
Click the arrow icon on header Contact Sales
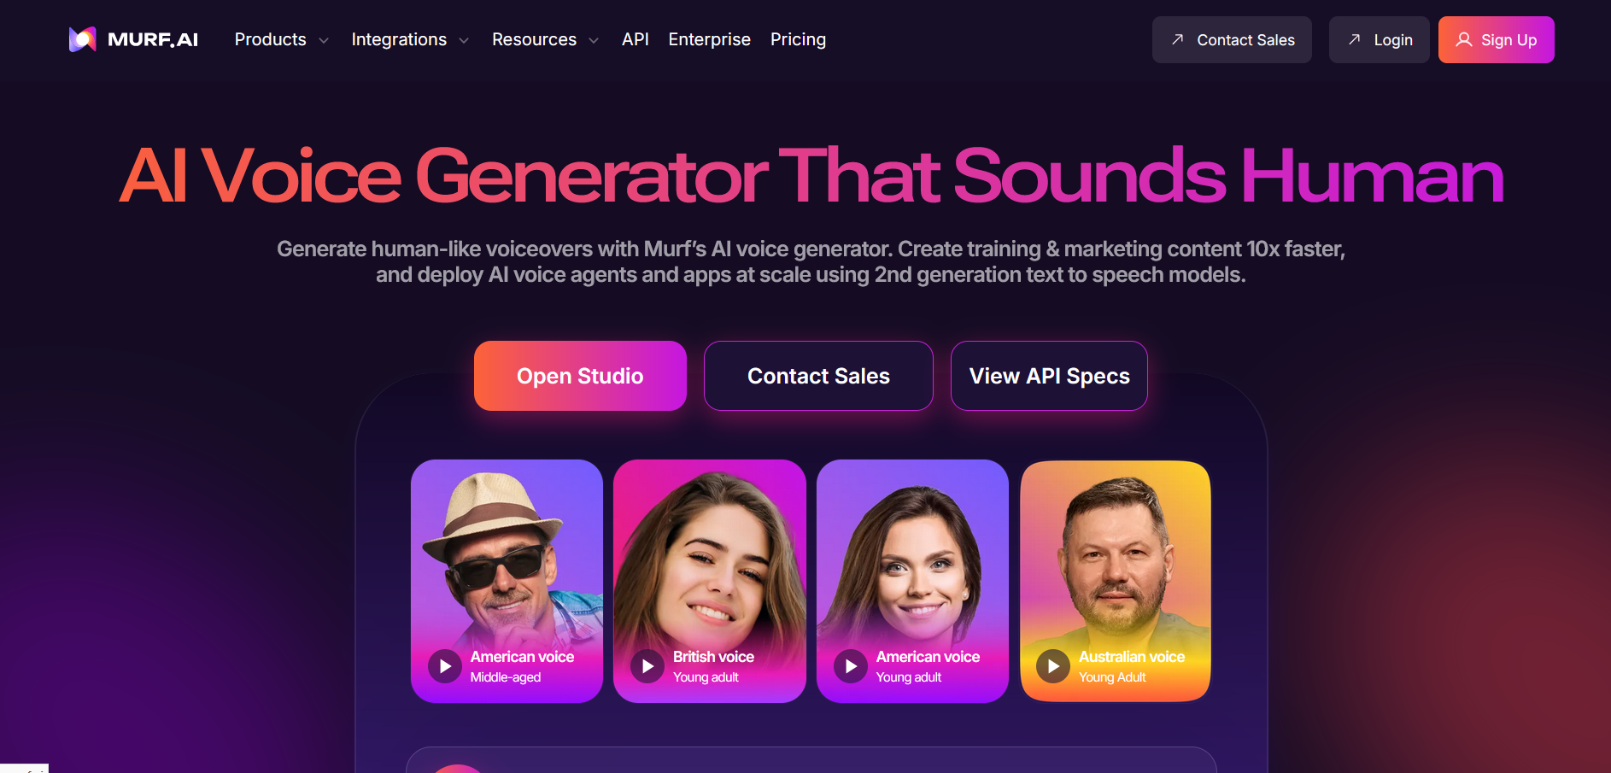pos(1177,39)
